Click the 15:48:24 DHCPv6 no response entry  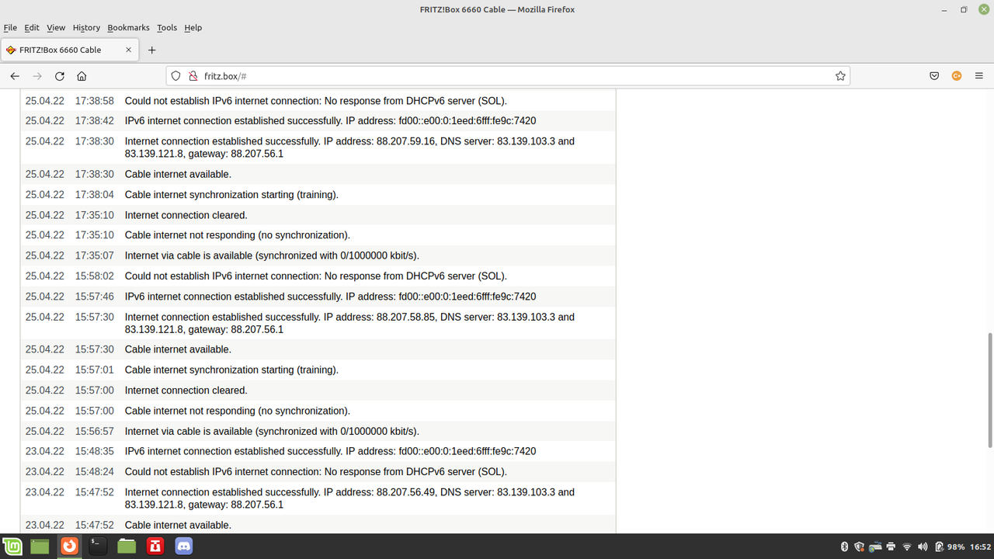318,471
